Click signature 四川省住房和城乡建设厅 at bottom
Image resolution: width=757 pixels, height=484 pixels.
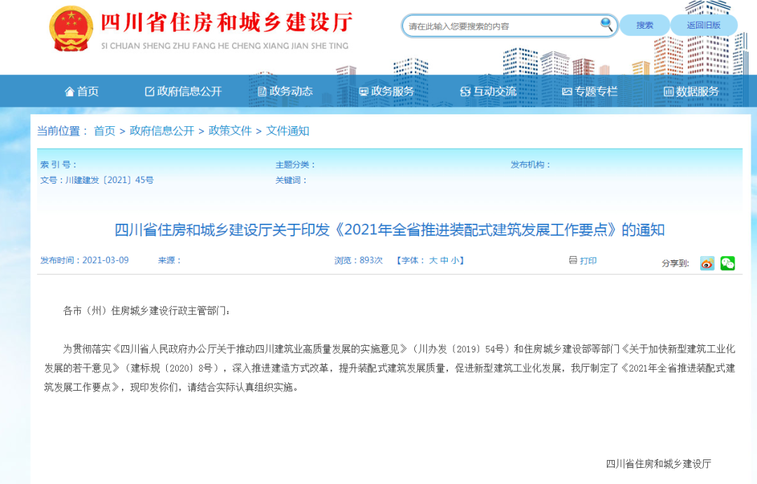click(x=658, y=464)
